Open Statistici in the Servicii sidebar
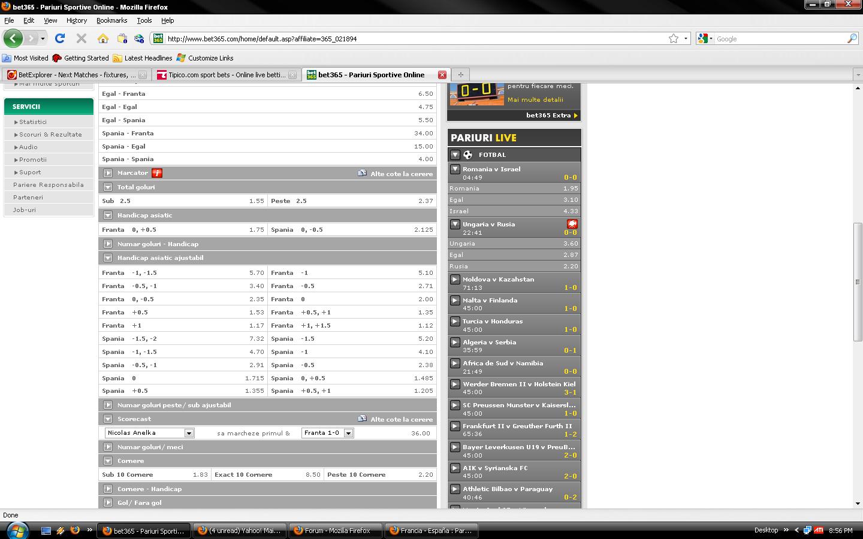This screenshot has height=539, width=863. [33, 122]
